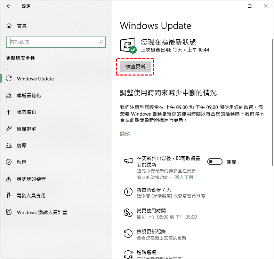Click the 調整使用時間來減少中斷的情況 heading
Image resolution: width=274 pixels, height=259 pixels.
168,93
